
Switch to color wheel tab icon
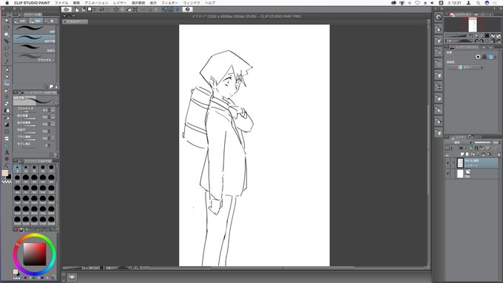point(21,230)
